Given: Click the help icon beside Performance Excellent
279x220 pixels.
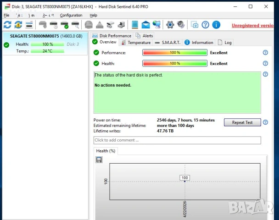Looking at the screenshot, I should [x=265, y=52].
